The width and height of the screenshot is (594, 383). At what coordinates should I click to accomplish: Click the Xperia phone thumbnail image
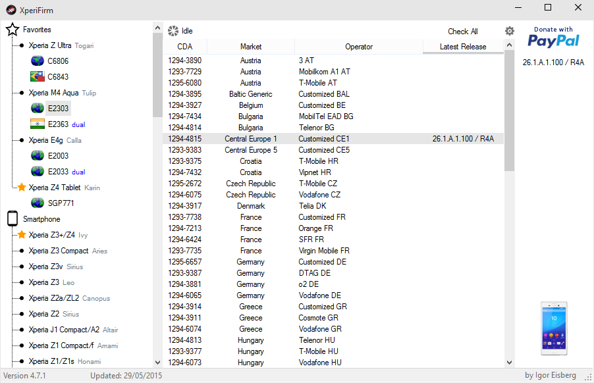[x=554, y=328]
